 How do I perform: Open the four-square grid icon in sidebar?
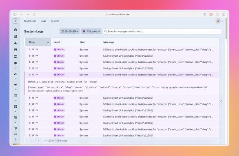[x=16, y=107]
